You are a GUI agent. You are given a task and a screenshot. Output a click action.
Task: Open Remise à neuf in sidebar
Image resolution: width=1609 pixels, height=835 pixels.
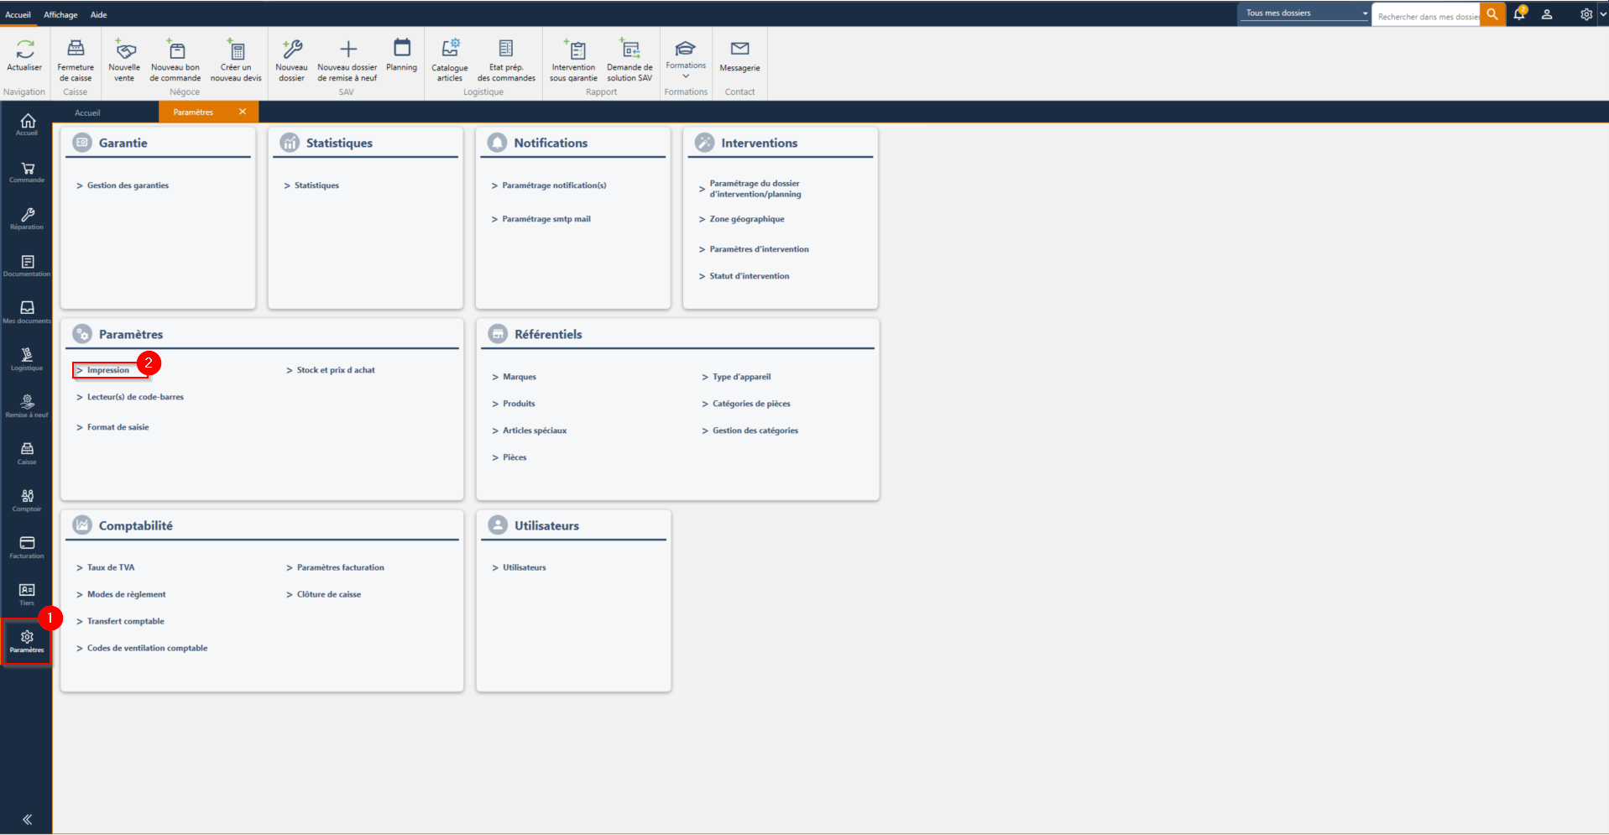pos(27,406)
